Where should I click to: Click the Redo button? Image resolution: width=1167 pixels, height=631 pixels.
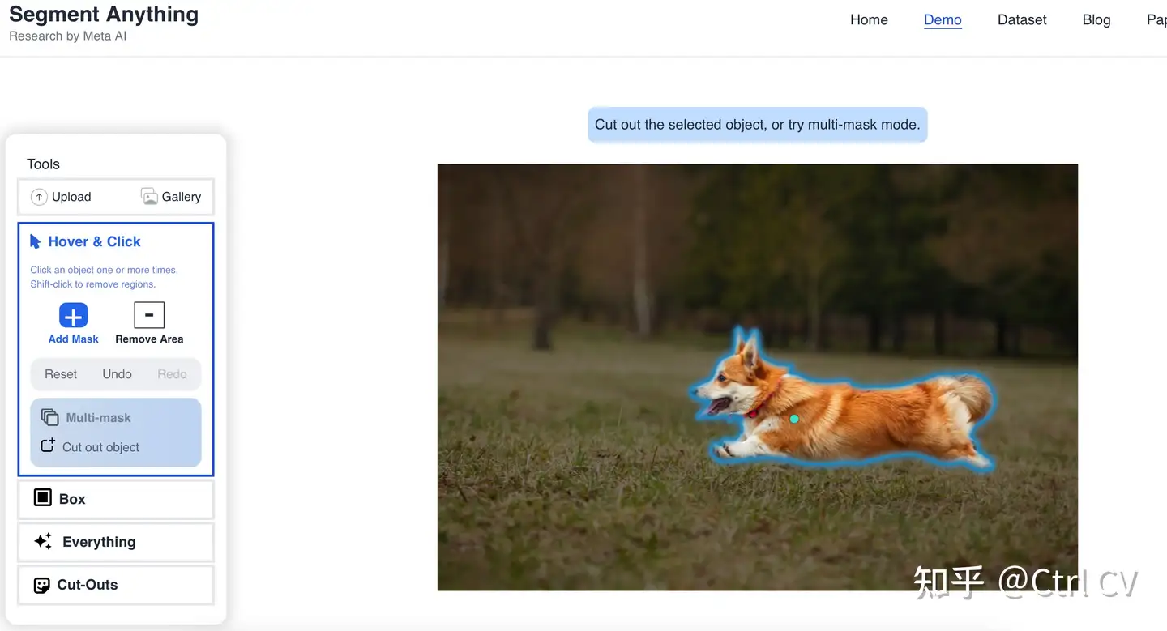pos(172,374)
